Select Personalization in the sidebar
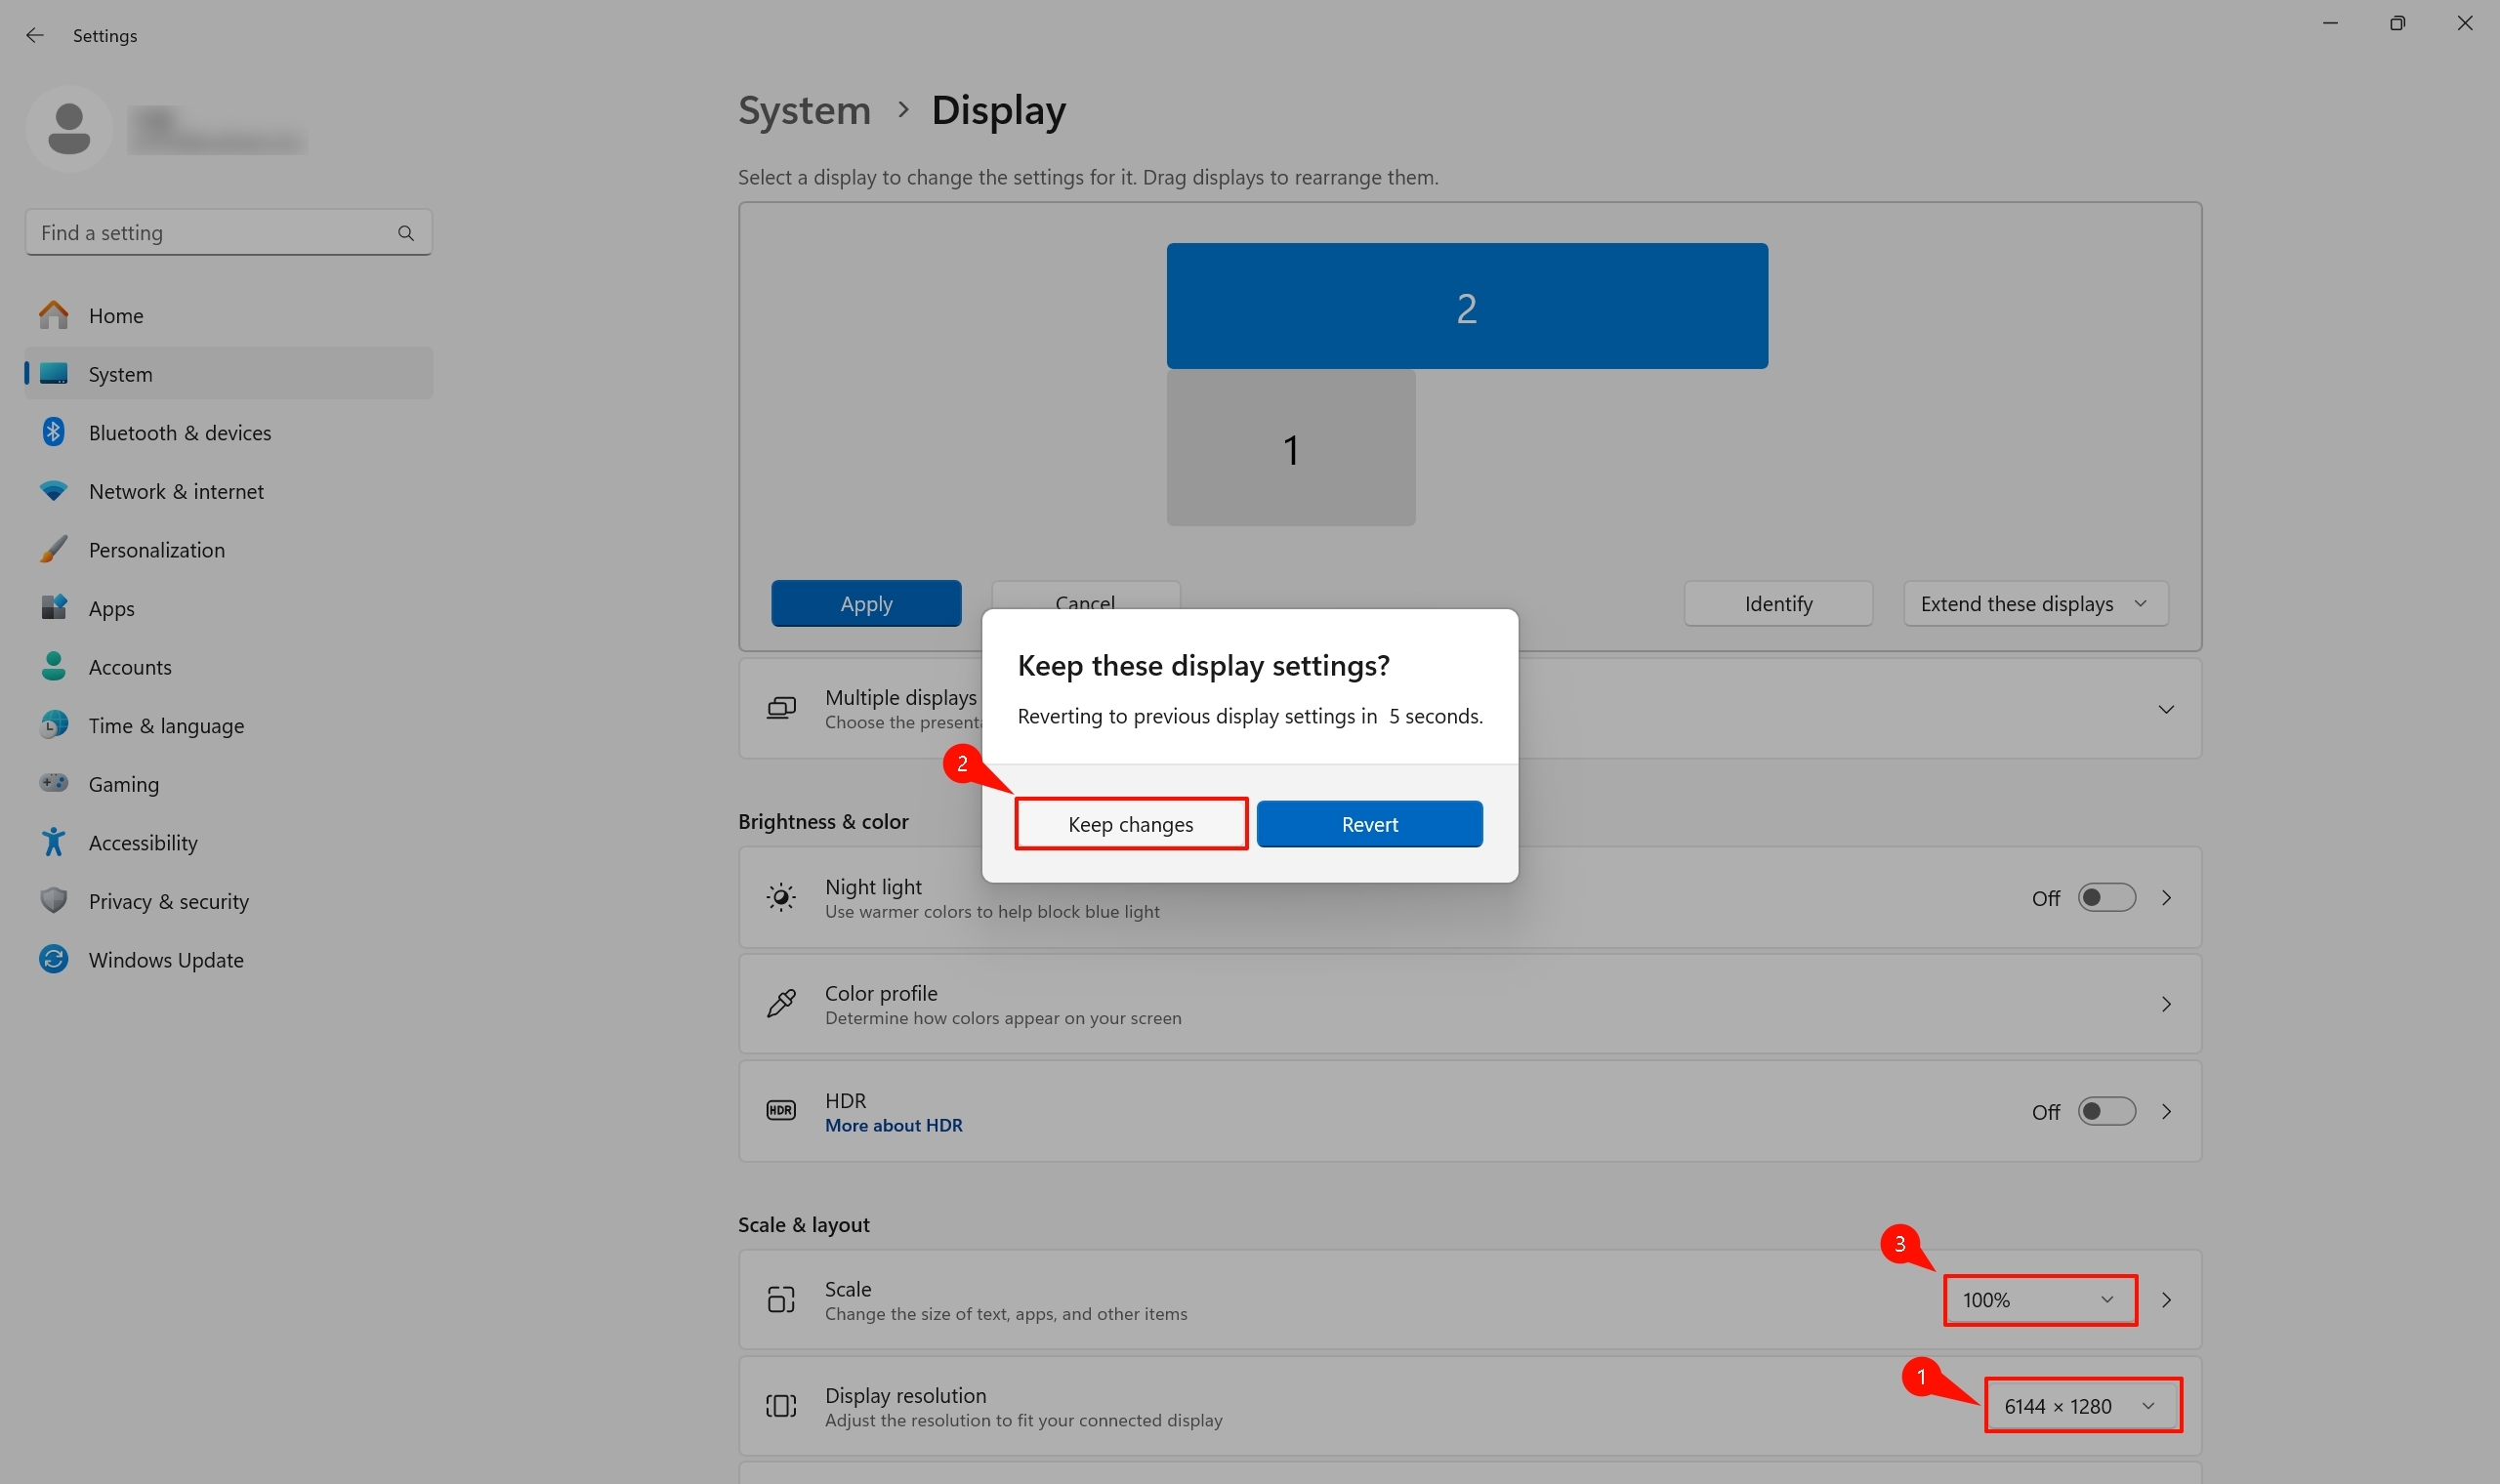Screen dimensions: 2500x1484 click(156, 550)
